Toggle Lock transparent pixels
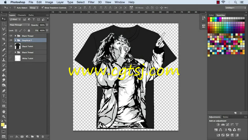The width and height of the screenshot is (248, 140). point(16,30)
